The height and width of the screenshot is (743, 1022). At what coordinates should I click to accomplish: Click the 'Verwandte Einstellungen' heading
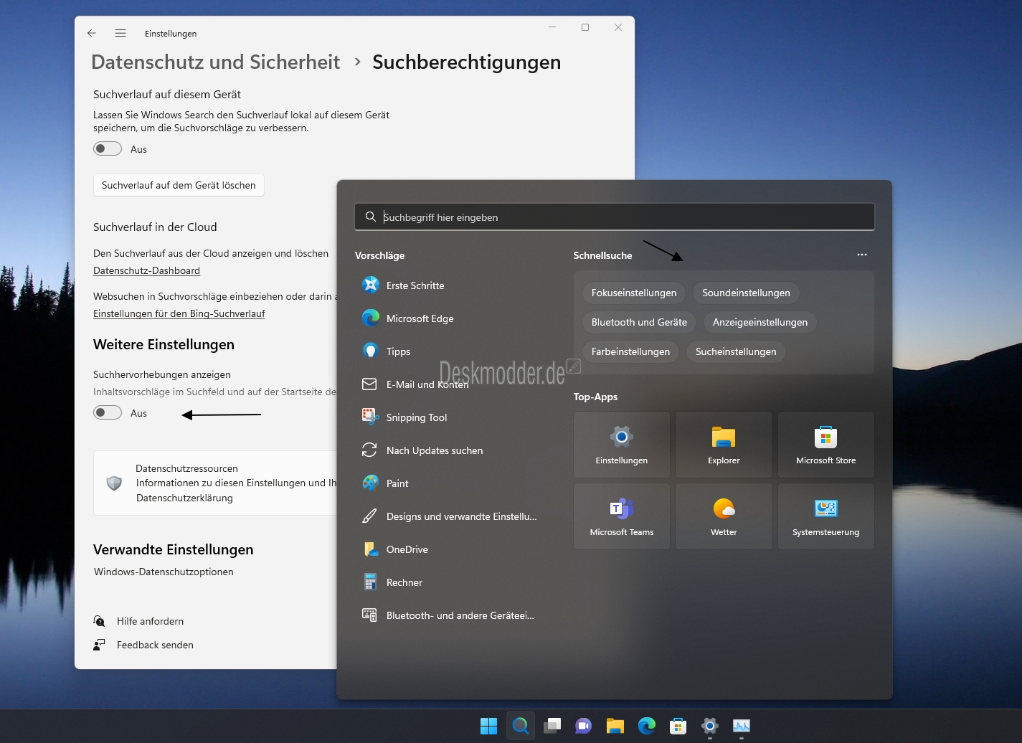[x=173, y=549]
